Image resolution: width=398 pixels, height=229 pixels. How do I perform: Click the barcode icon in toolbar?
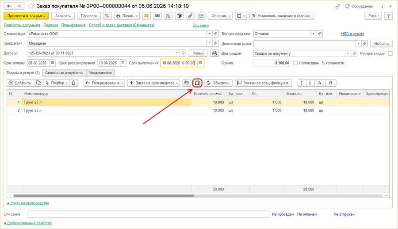point(157,16)
